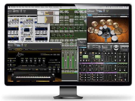Expand the Soft Pad synth layer dropdown
Image resolution: width=135 pixels, height=101 pixels.
click(54, 62)
